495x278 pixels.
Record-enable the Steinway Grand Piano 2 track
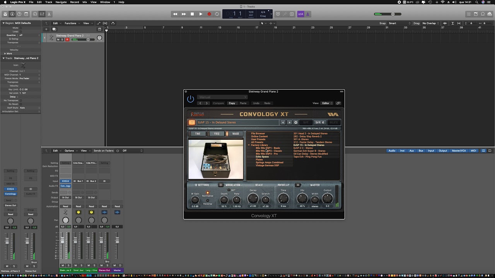click(x=67, y=39)
